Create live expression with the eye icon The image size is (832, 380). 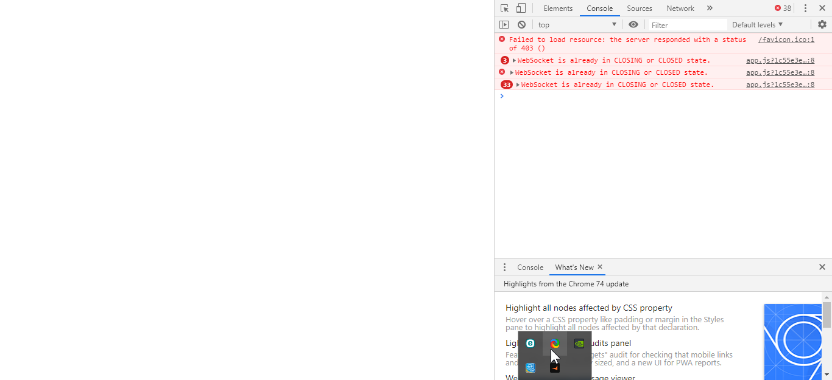[x=633, y=24]
